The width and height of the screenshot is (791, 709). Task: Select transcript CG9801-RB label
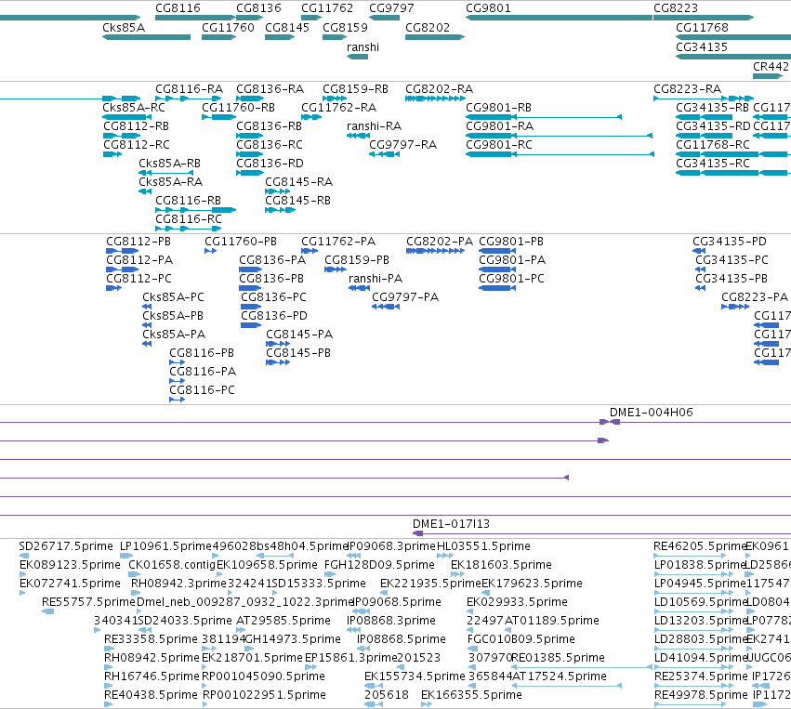click(x=498, y=108)
